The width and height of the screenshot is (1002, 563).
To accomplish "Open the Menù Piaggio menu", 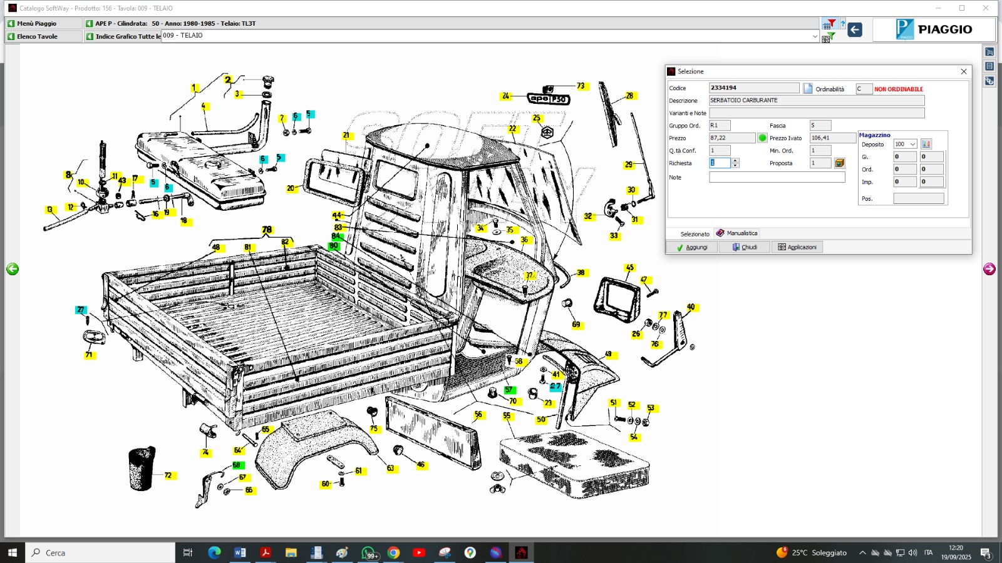I will [x=36, y=23].
